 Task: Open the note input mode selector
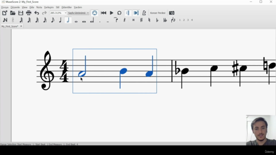pos(13,20)
